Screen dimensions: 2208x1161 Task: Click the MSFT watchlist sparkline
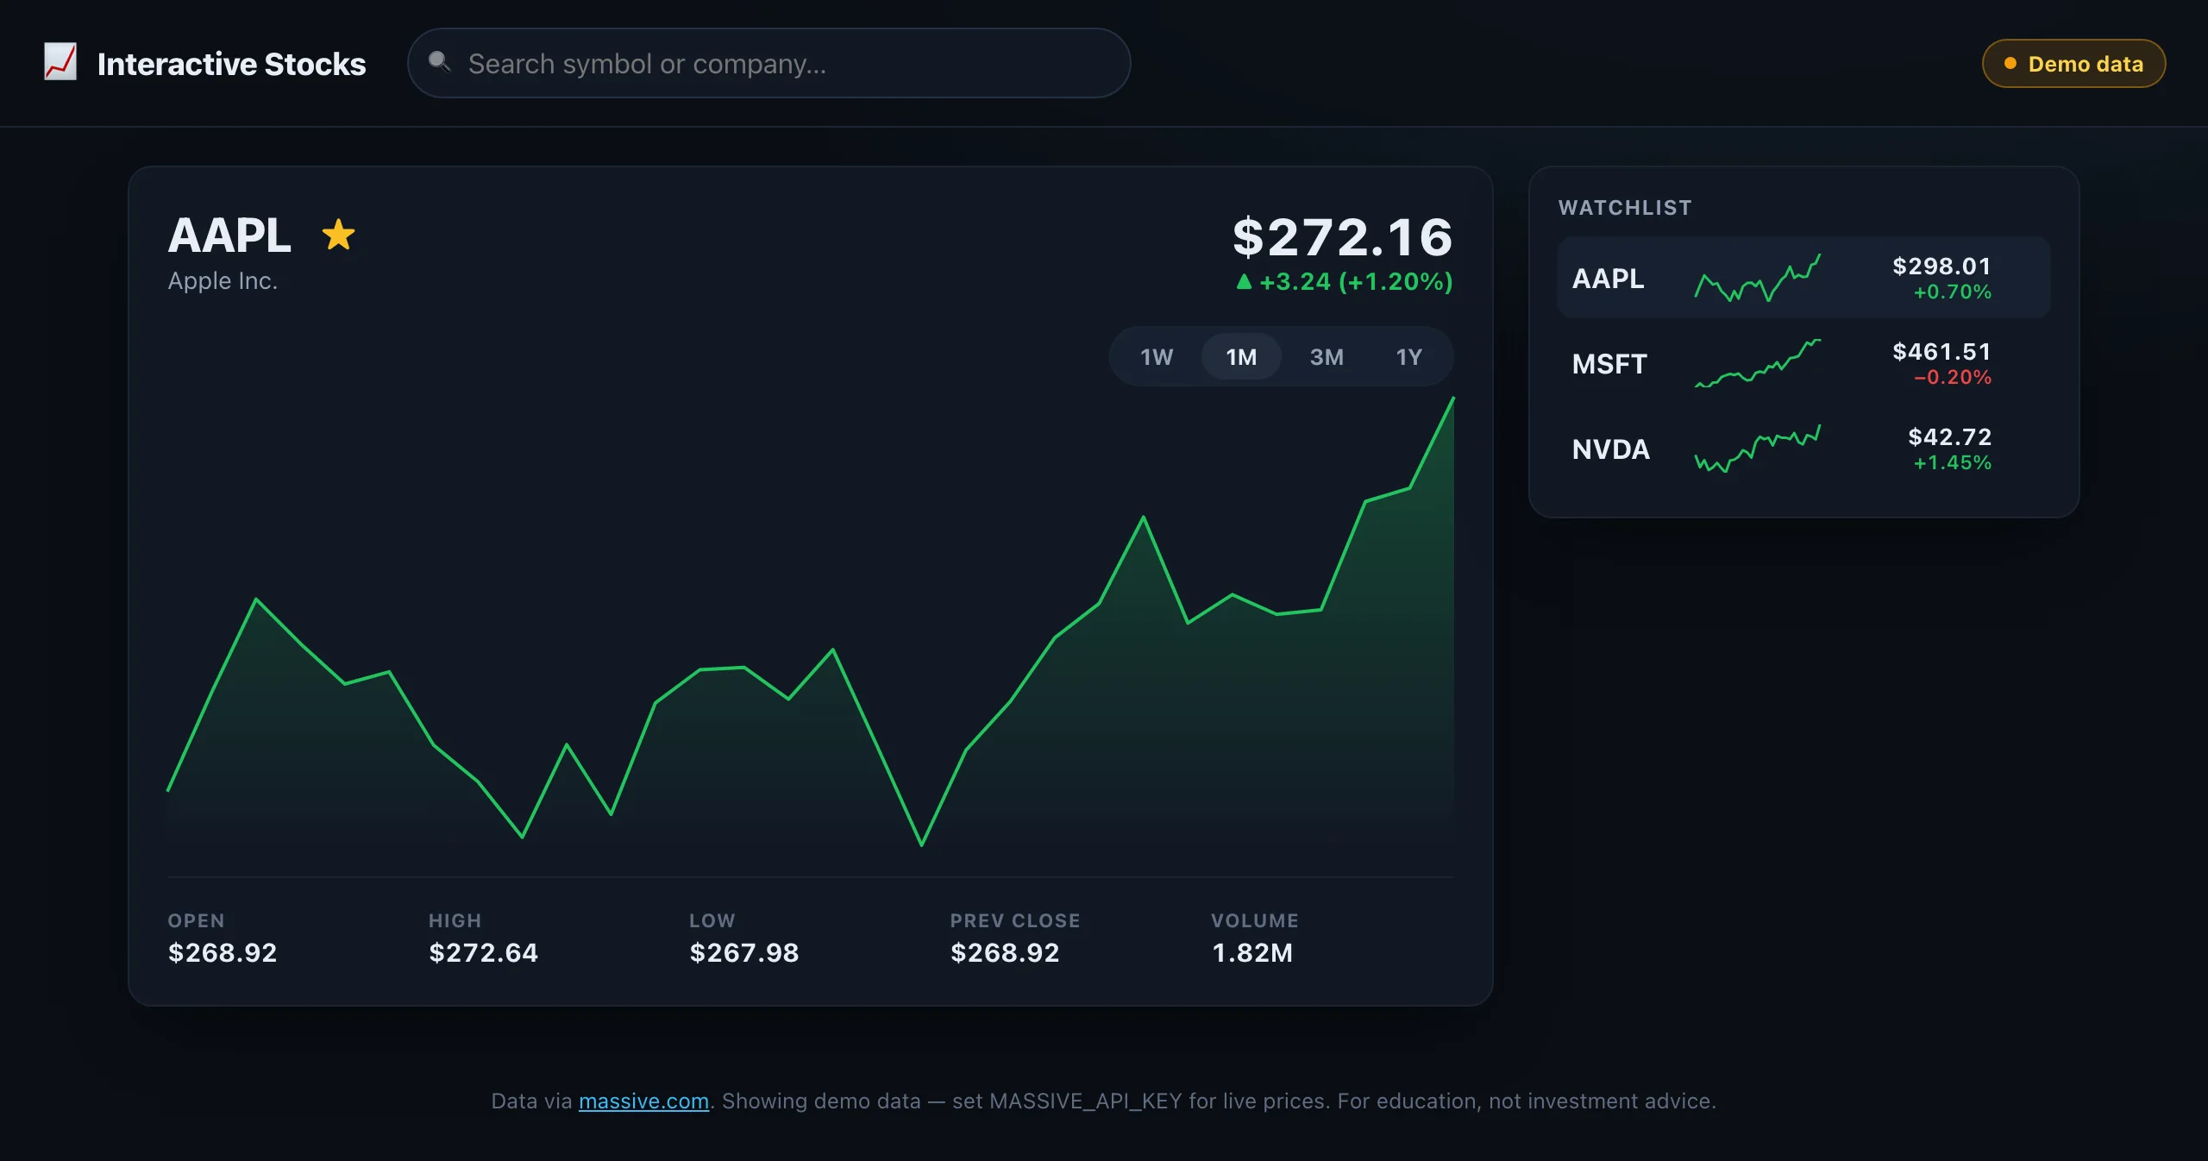click(x=1758, y=363)
